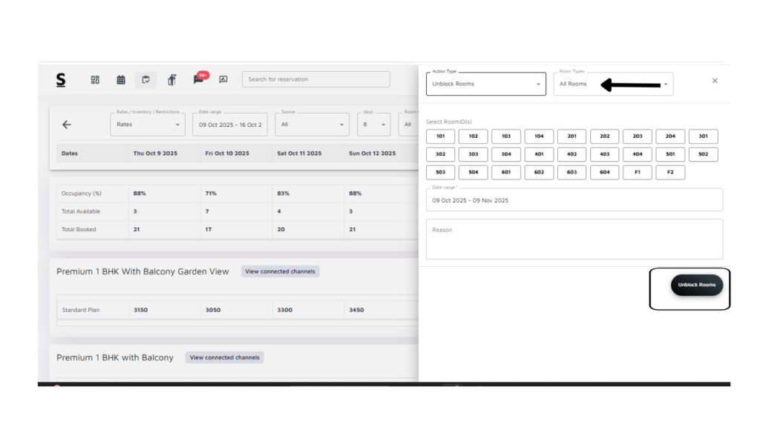Select the rates and inventory clipboard icon
This screenshot has width=760, height=427.
[x=145, y=80]
